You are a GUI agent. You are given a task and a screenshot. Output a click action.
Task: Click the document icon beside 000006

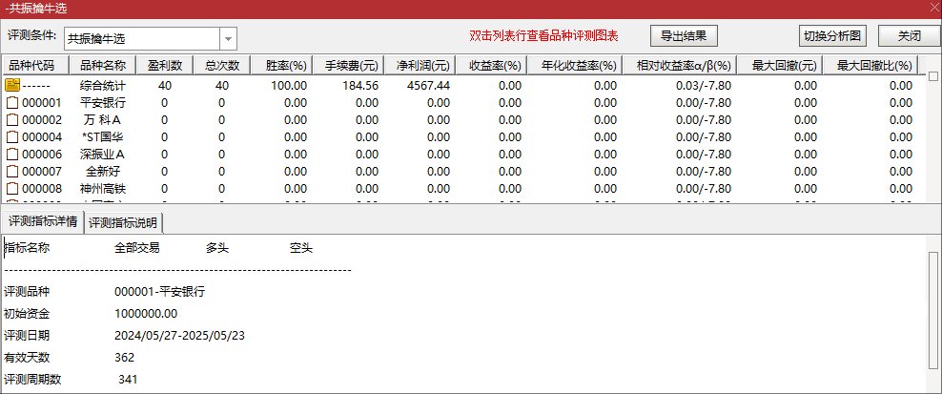tap(12, 155)
